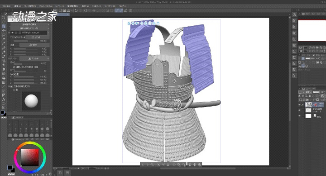This screenshot has height=176, width=326.
Task: Open the Layer menu
Action: (60, 6)
